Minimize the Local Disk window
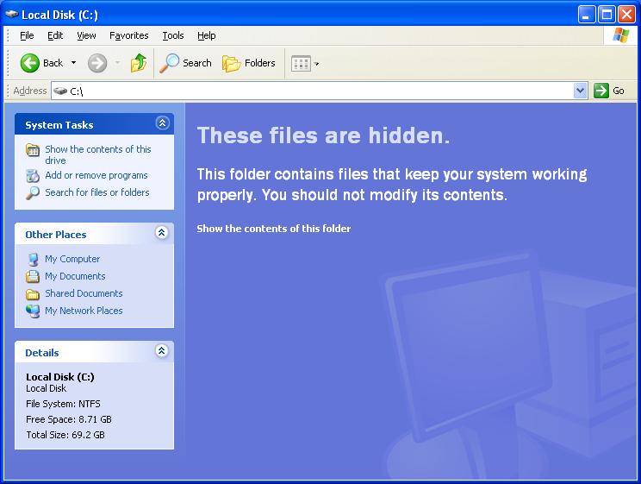The image size is (641, 484). coord(587,15)
